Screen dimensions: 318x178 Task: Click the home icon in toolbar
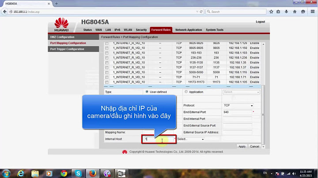[x=295, y=12]
